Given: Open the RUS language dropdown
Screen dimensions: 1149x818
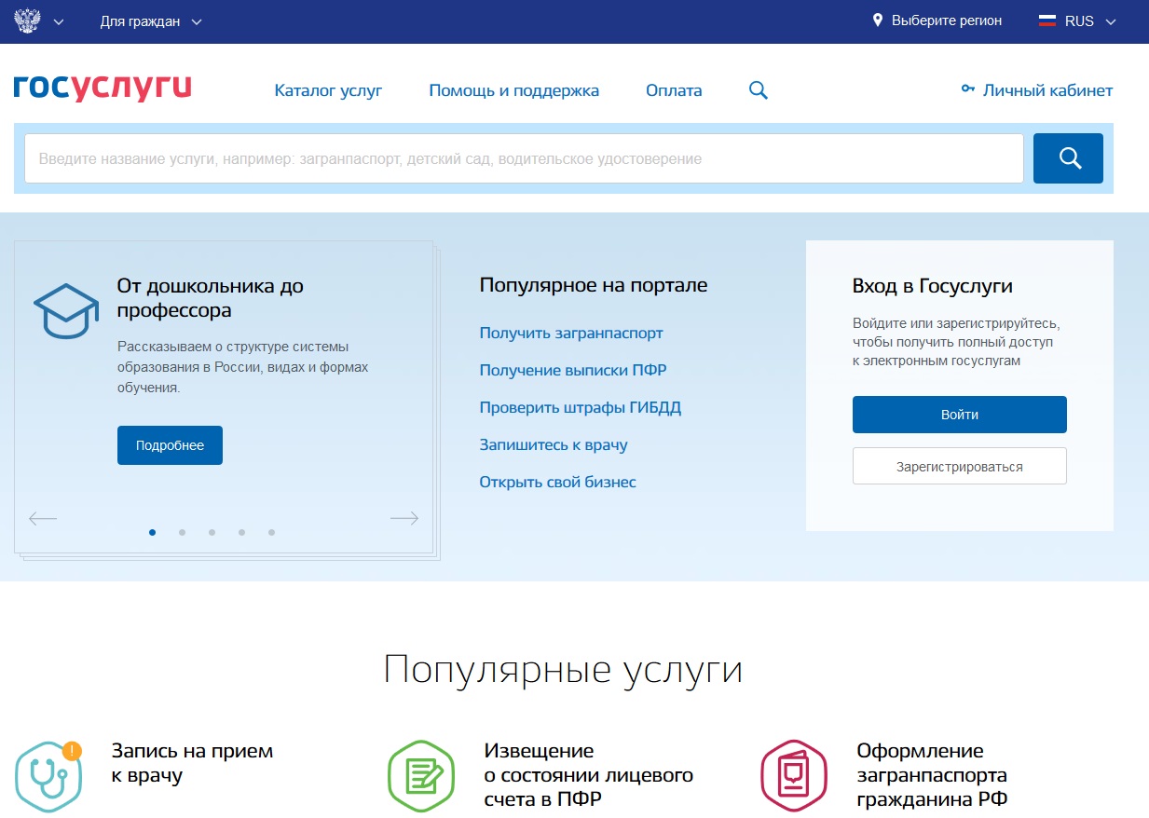Looking at the screenshot, I should point(1079,21).
